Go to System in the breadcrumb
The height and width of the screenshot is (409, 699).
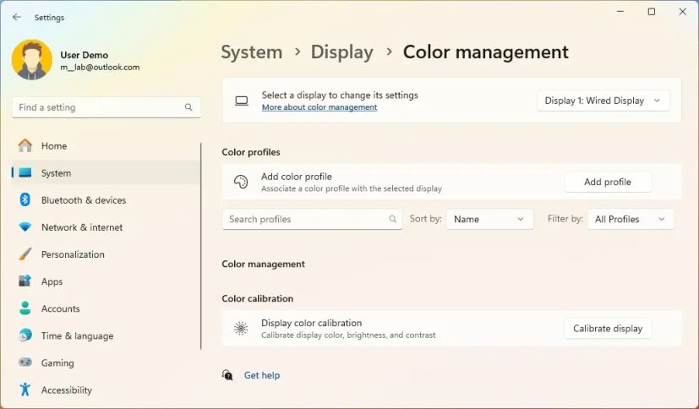251,52
